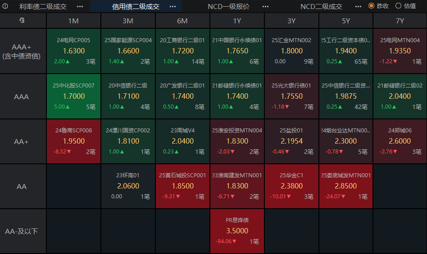Viewport: 427px width, 254px height.
Task: Open more options next to 信用债二级成交
Action: tap(173, 7)
